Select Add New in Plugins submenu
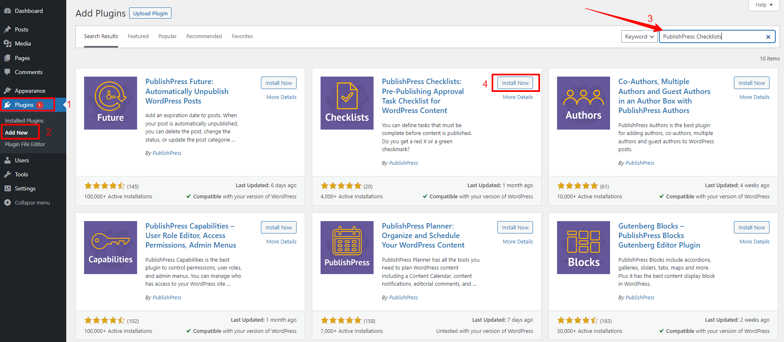Image resolution: width=784 pixels, height=342 pixels. point(16,132)
